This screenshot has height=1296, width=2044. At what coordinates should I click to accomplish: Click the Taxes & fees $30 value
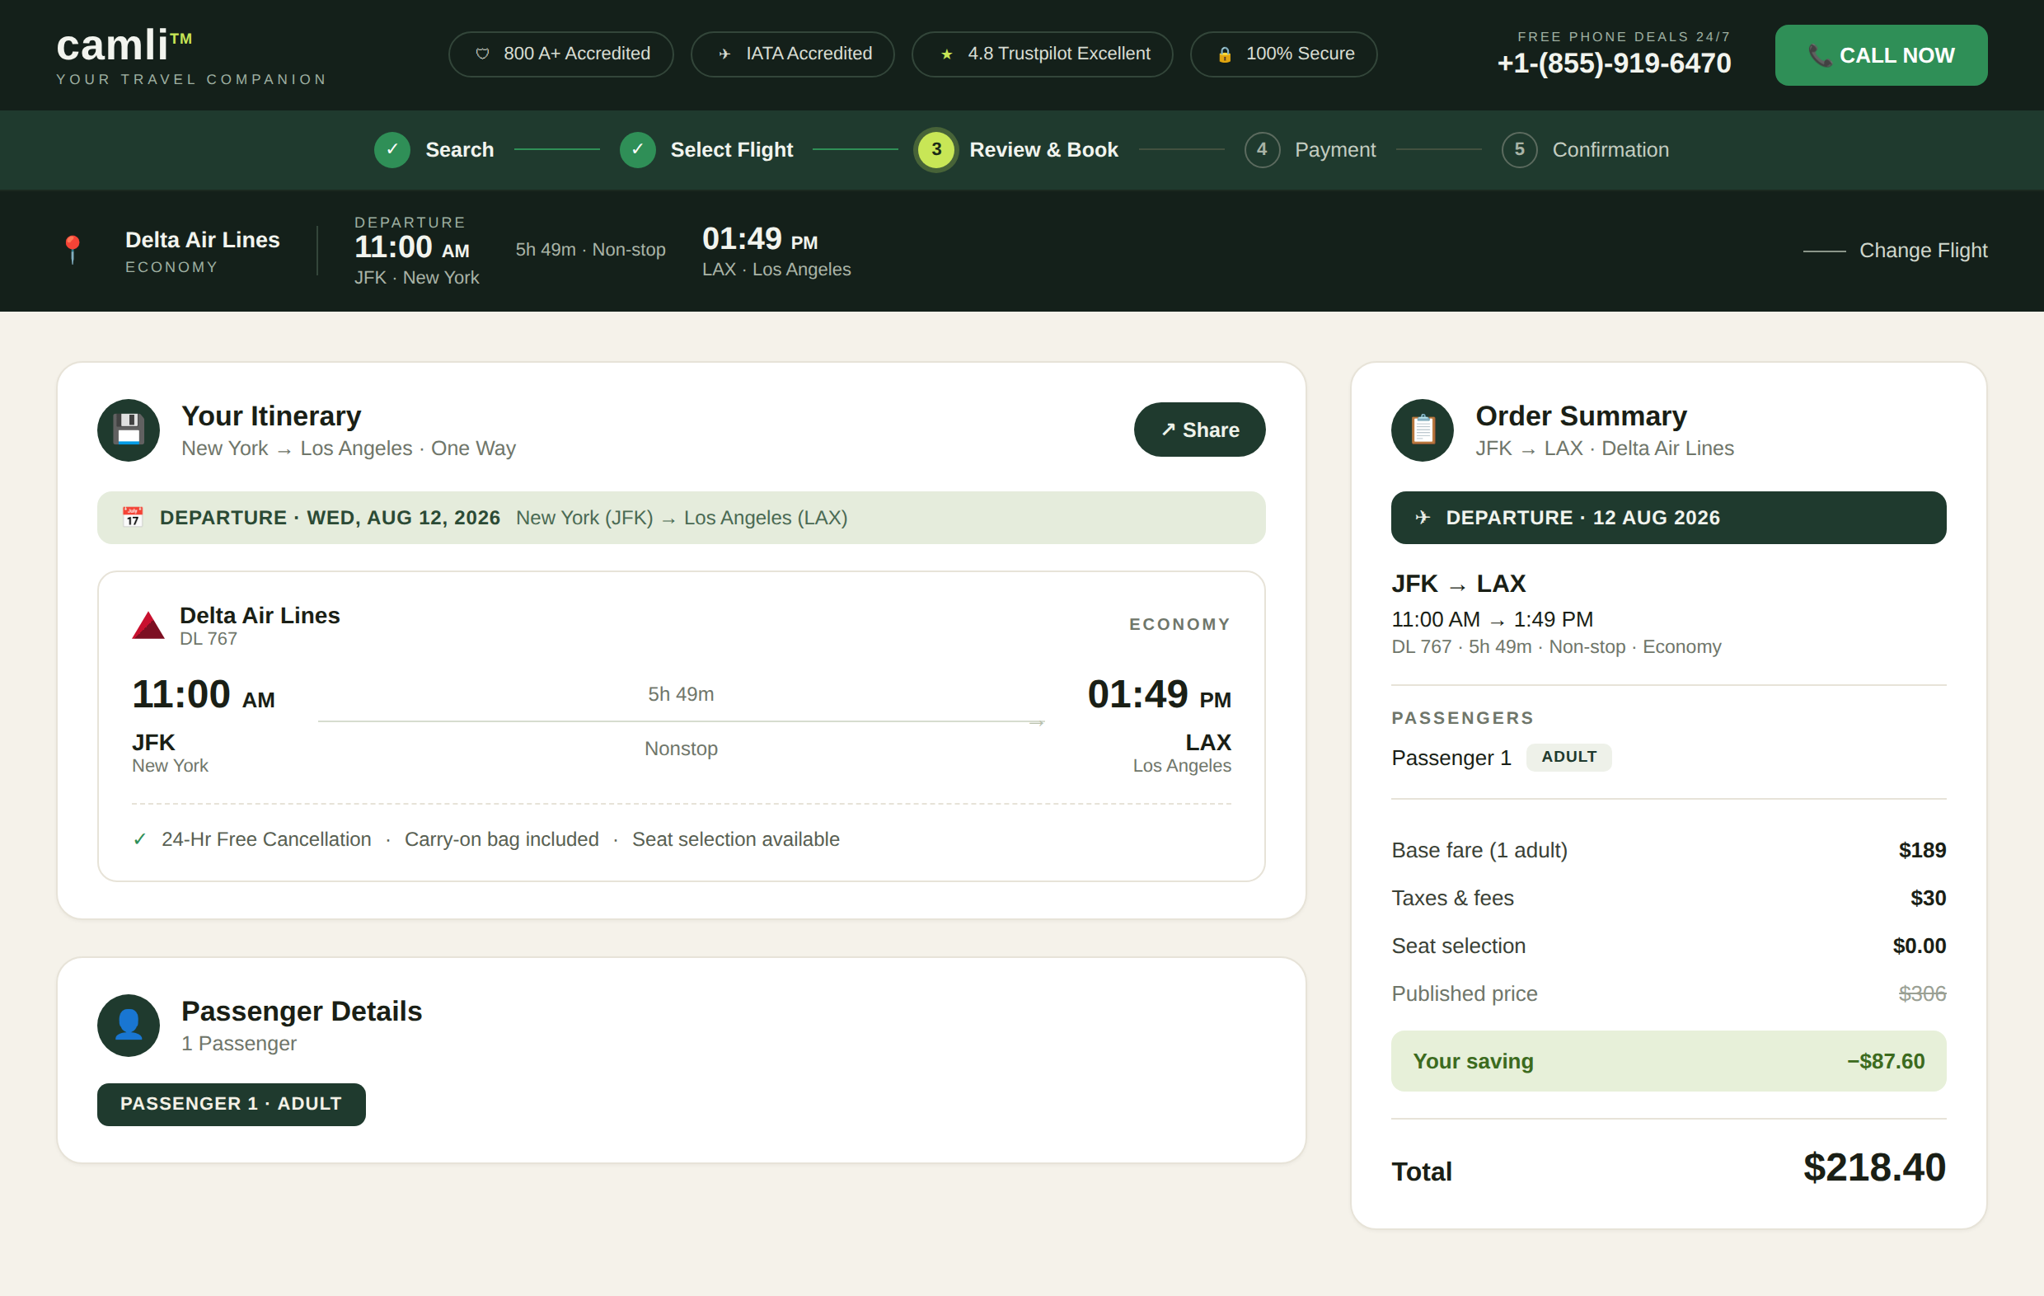click(x=1928, y=898)
